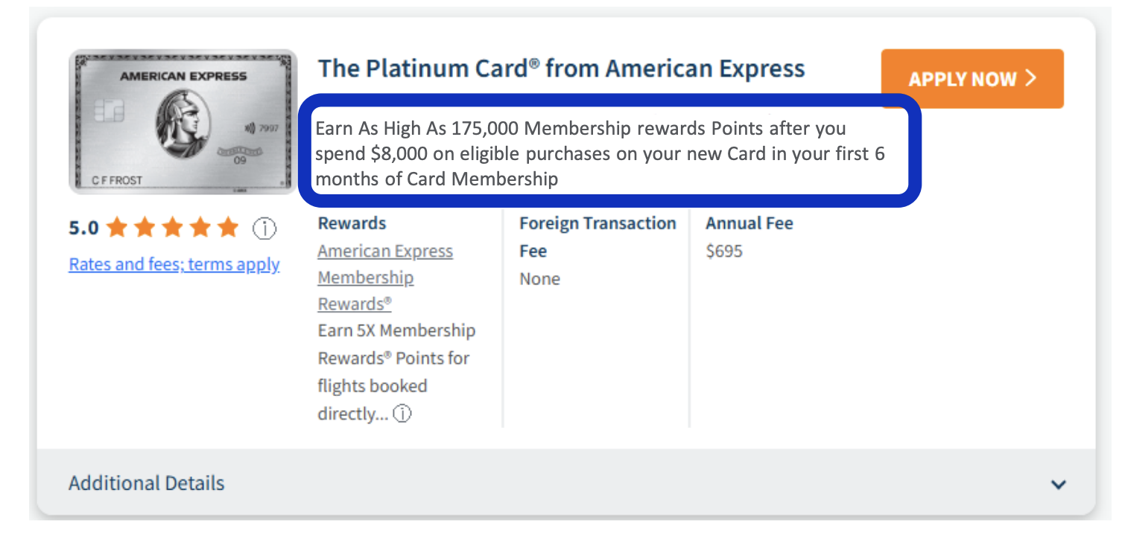The image size is (1122, 536).
Task: Click the Platinum Card from American Express title
Action: click(561, 68)
